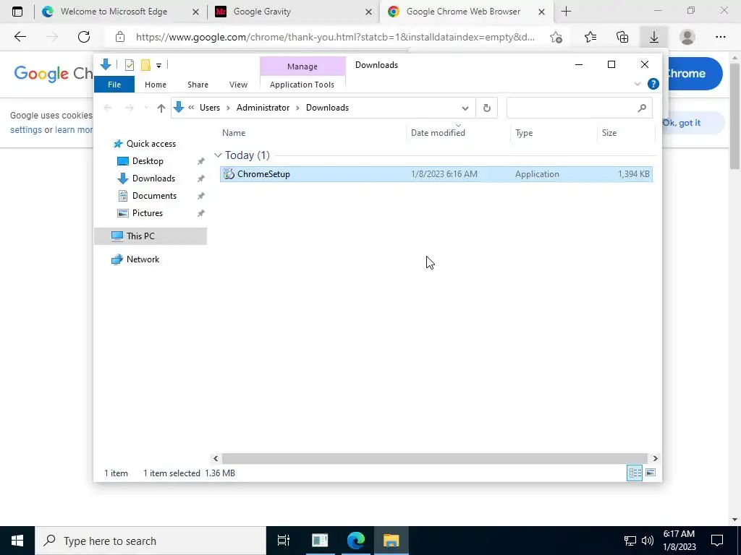Click Explorer horizontal scrollbar right arrow

(655, 458)
